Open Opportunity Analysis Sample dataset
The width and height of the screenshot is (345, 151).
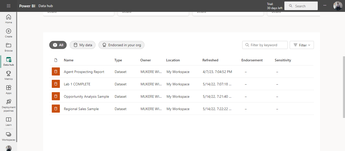point(86,96)
